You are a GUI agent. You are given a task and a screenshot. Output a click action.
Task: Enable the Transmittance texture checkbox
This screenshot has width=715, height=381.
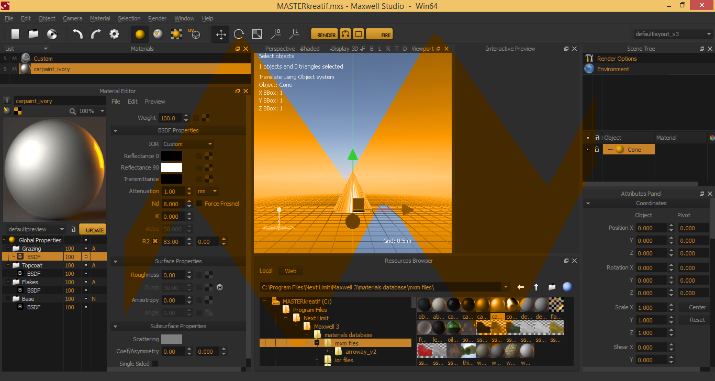(199, 179)
